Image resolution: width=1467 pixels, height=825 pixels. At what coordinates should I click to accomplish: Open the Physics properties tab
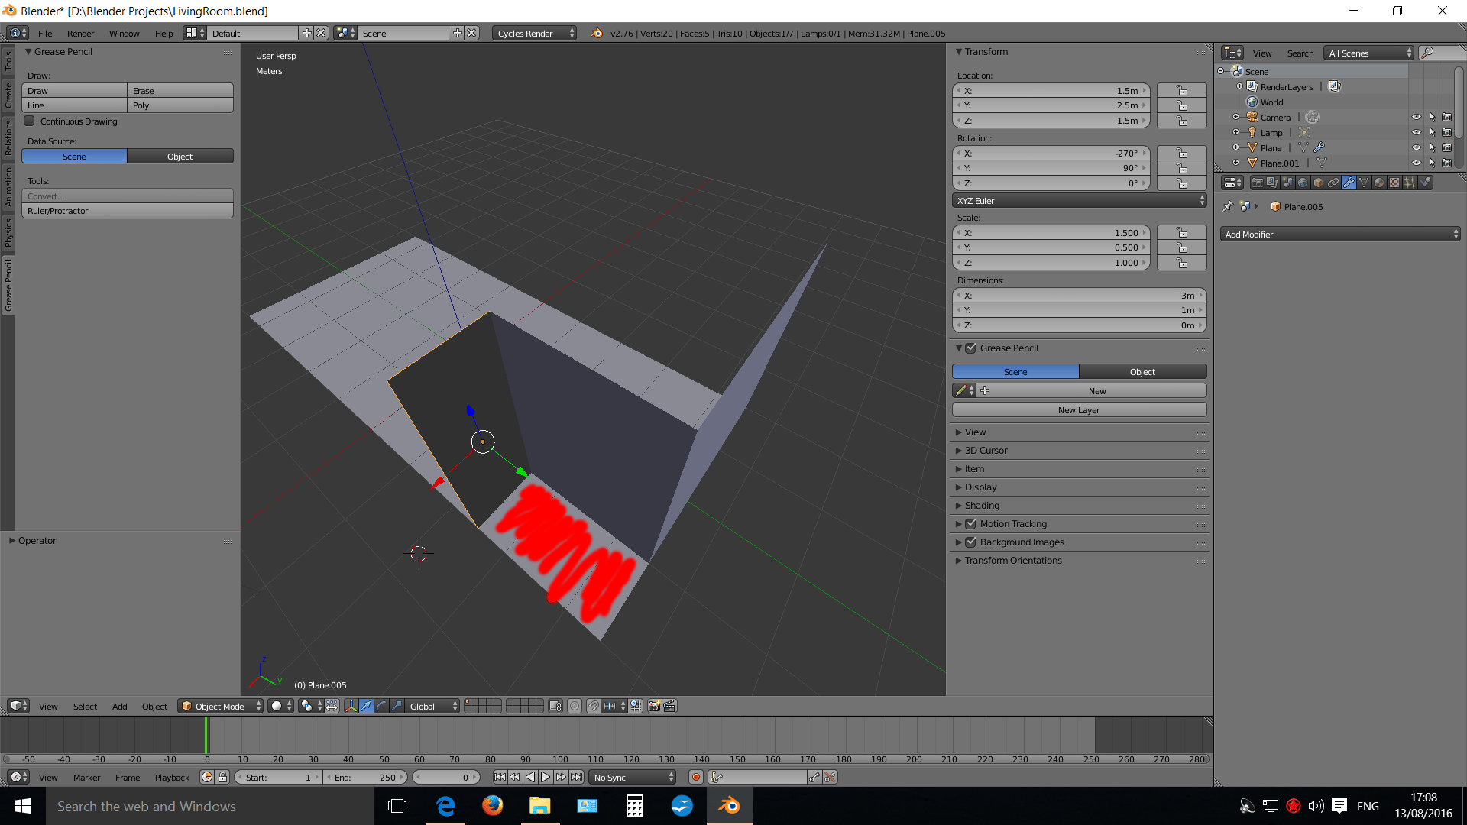coord(1426,183)
